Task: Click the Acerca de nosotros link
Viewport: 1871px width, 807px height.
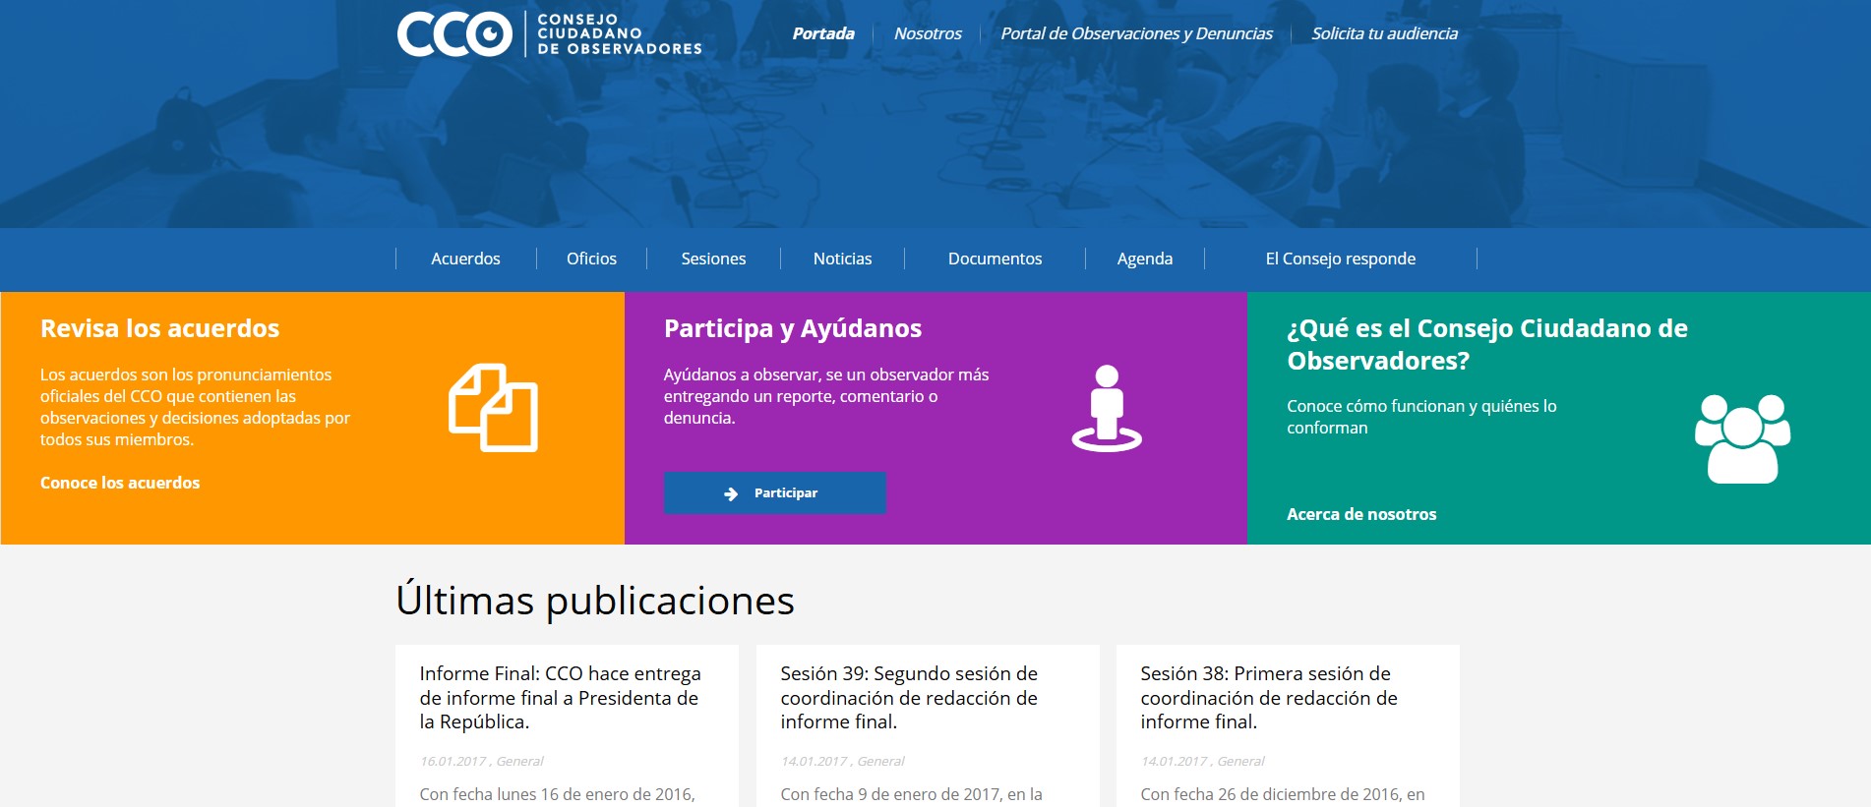Action: click(1361, 514)
